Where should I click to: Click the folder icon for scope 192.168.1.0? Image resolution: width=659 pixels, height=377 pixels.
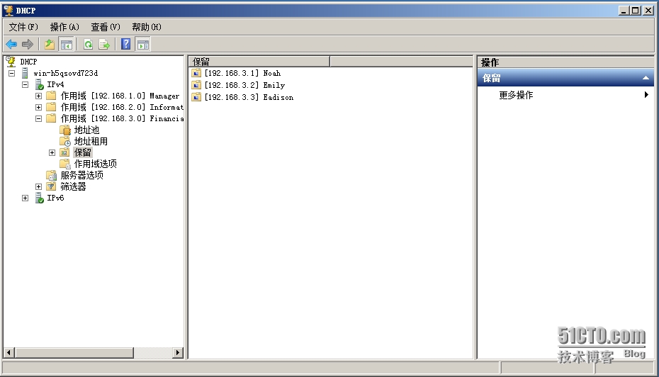tap(51, 96)
